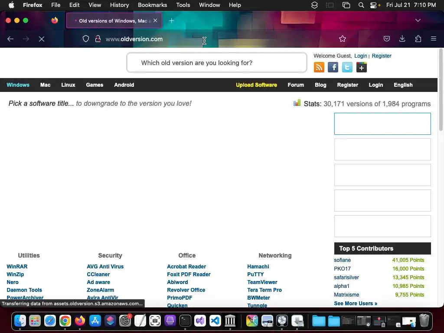This screenshot has width=444, height=333.
Task: Switch to the Mac category tab
Action: [x=45, y=85]
